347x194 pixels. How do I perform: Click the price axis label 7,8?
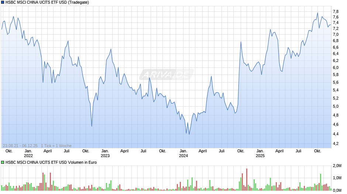click(336, 11)
